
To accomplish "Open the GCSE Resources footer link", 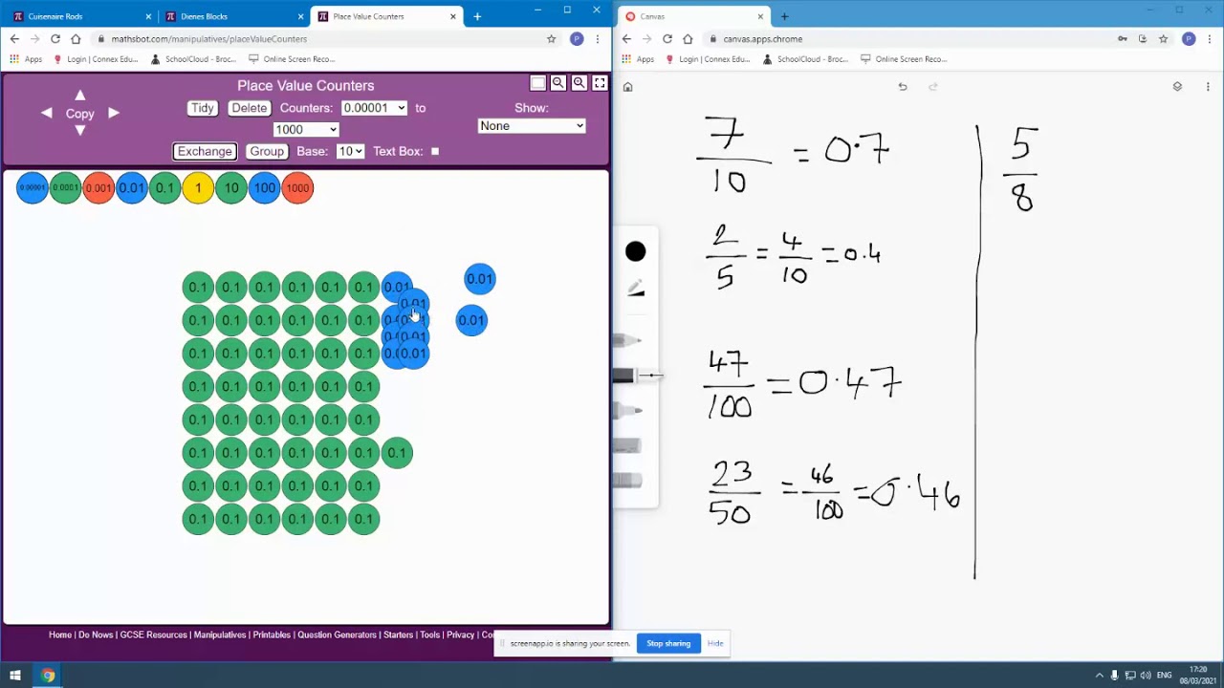I will 153,634.
